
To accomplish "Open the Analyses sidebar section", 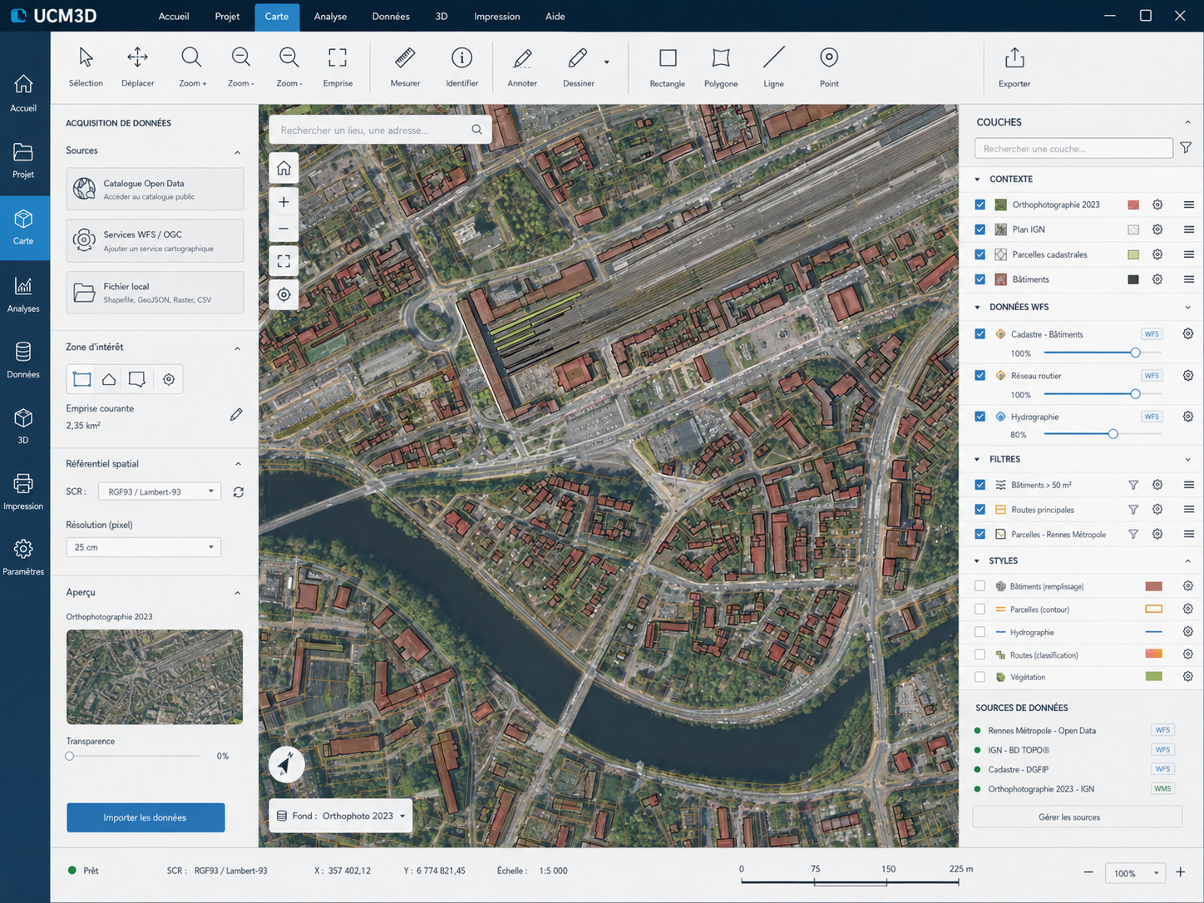I will [23, 295].
